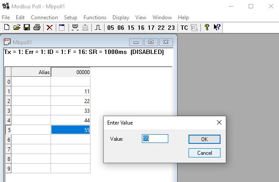Image resolution: width=279 pixels, height=182 pixels.
Task: Click the Open file folder icon
Action: pyautogui.click(x=17, y=27)
